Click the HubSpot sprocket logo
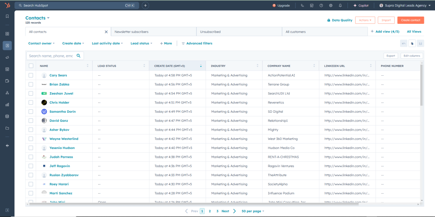 (7, 6)
